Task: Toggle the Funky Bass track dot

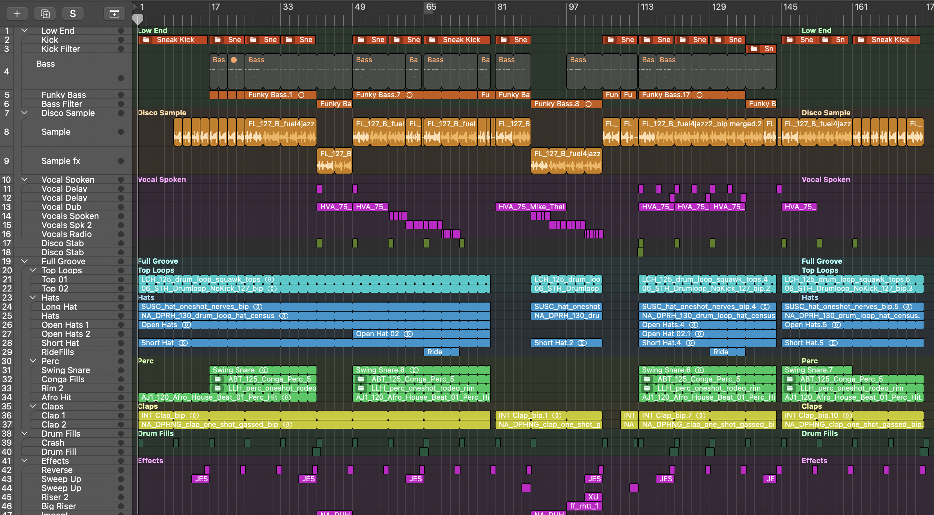Action: click(121, 95)
